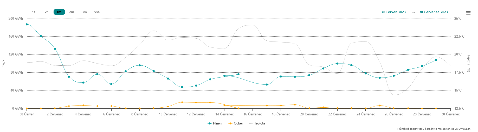Viewport: 478px width, 132px height.
Task: Choose the 3m time range
Action: [84, 12]
